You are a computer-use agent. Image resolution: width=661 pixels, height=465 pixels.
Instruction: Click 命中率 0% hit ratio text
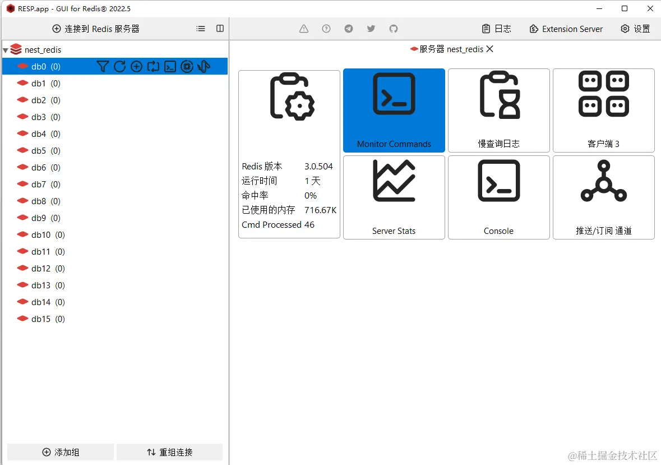coord(279,196)
